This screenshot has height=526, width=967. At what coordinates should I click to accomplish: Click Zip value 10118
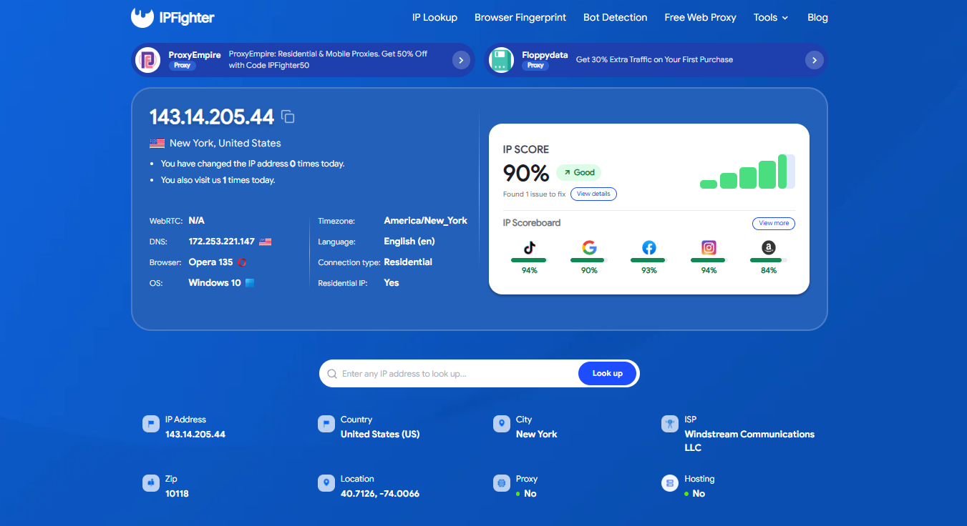pos(177,494)
